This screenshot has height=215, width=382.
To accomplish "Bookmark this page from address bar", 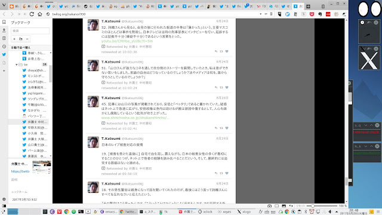I will coord(271,14).
